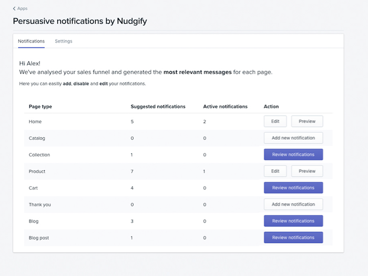
Task: Click the back chevron icon beside Apps
Action: point(14,9)
